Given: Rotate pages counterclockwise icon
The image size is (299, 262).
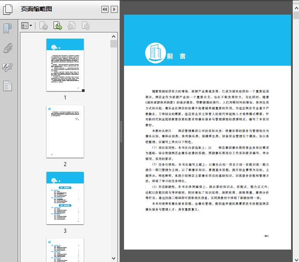Looking at the screenshot, I should click(71, 26).
